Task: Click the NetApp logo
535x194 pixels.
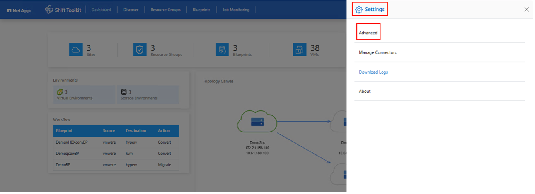Action: click(x=19, y=10)
